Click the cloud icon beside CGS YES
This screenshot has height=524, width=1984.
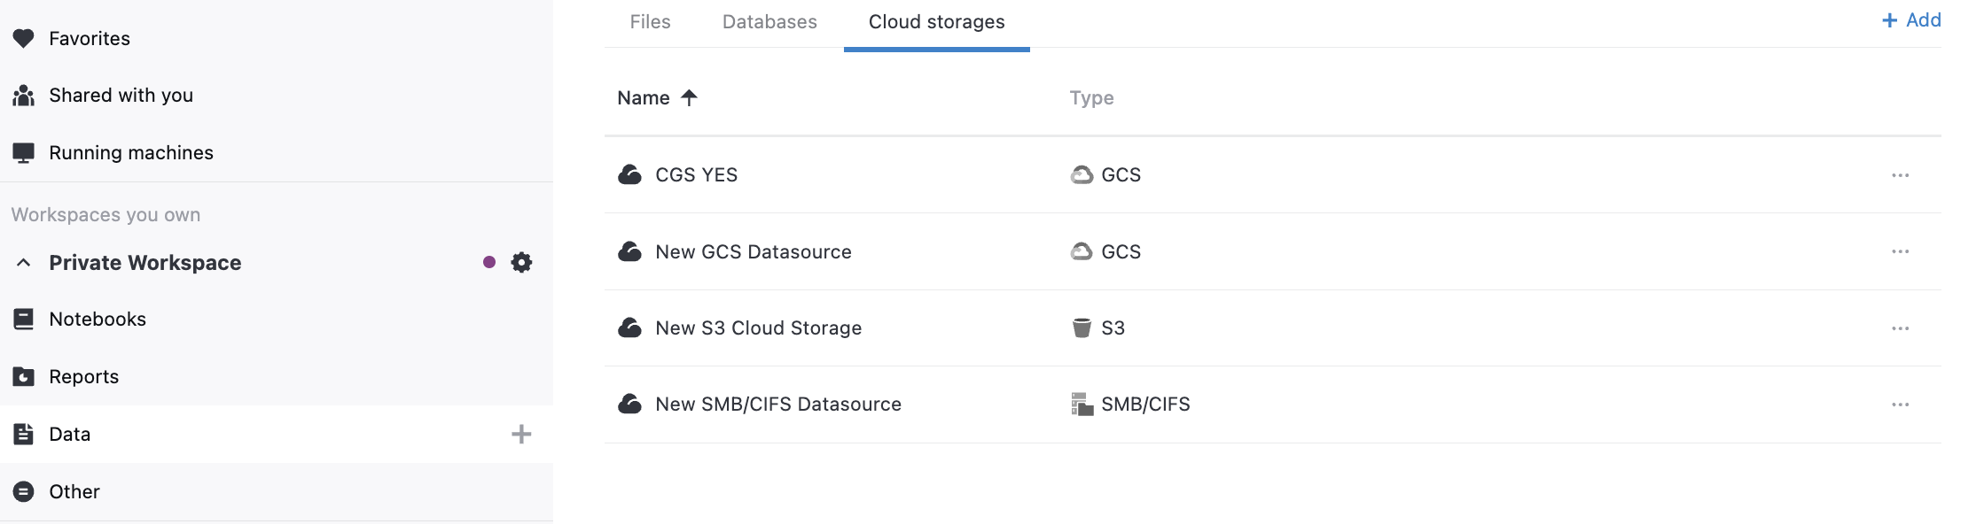coord(629,174)
